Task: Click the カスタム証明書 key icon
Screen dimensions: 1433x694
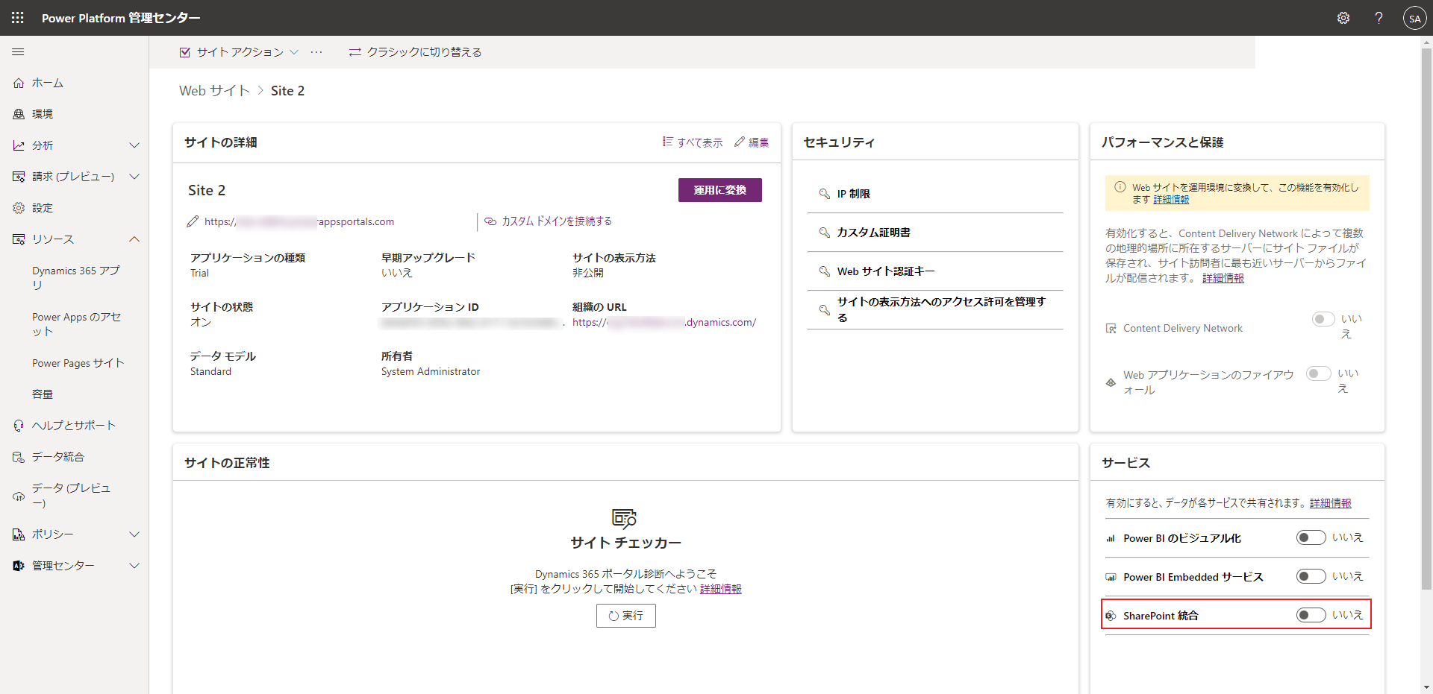Action: point(825,233)
